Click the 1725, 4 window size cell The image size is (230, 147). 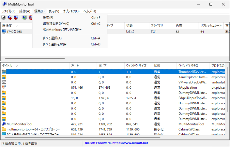coord(131,98)
